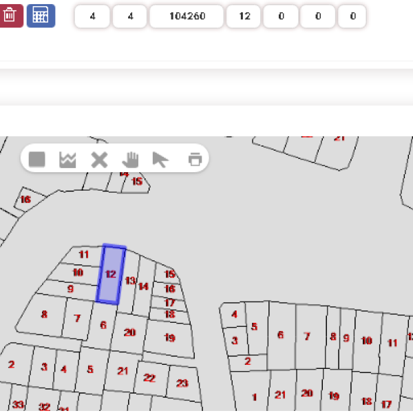Open the blue calculator icon

[41, 16]
